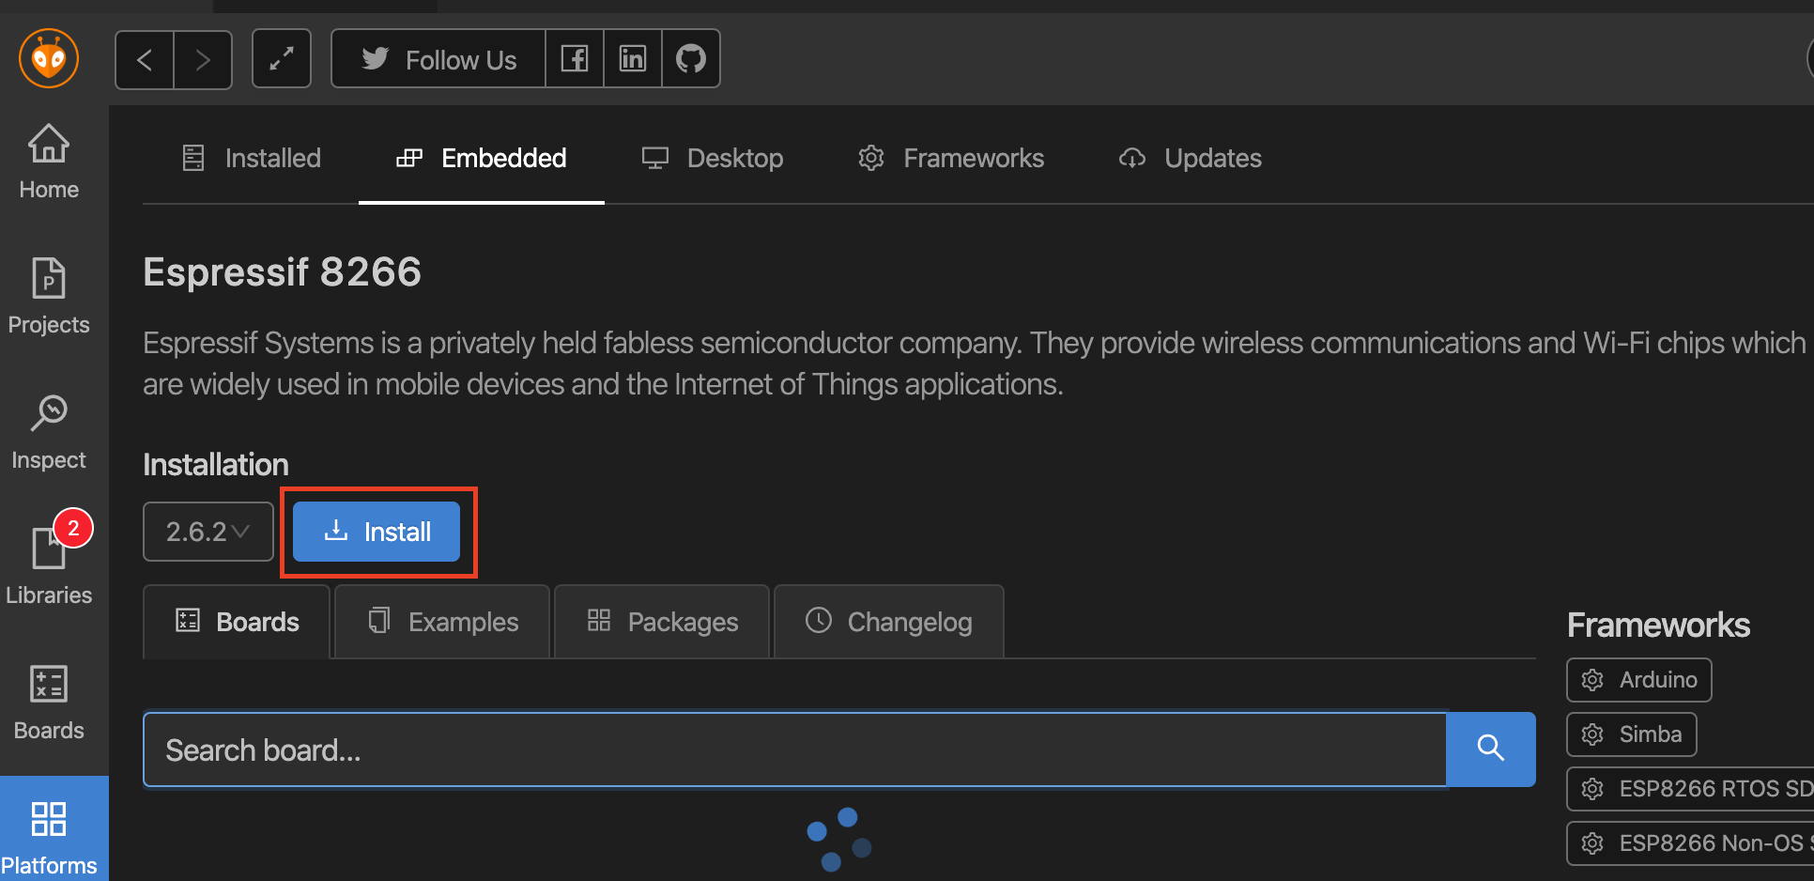Click the Follow Us Twitter button
The height and width of the screenshot is (881, 1814).
[x=438, y=58]
